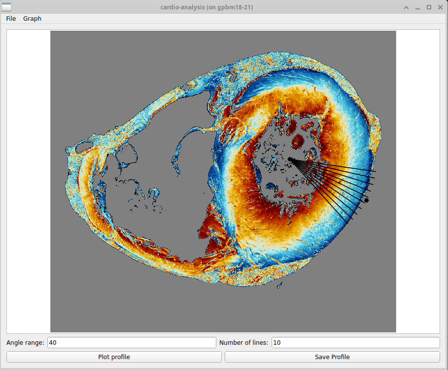
Task: Select the black origin dot of radial lines
Action: pos(290,159)
